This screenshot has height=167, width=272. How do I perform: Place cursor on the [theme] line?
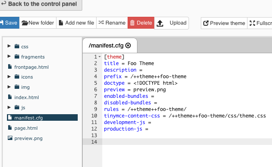[x=114, y=57]
